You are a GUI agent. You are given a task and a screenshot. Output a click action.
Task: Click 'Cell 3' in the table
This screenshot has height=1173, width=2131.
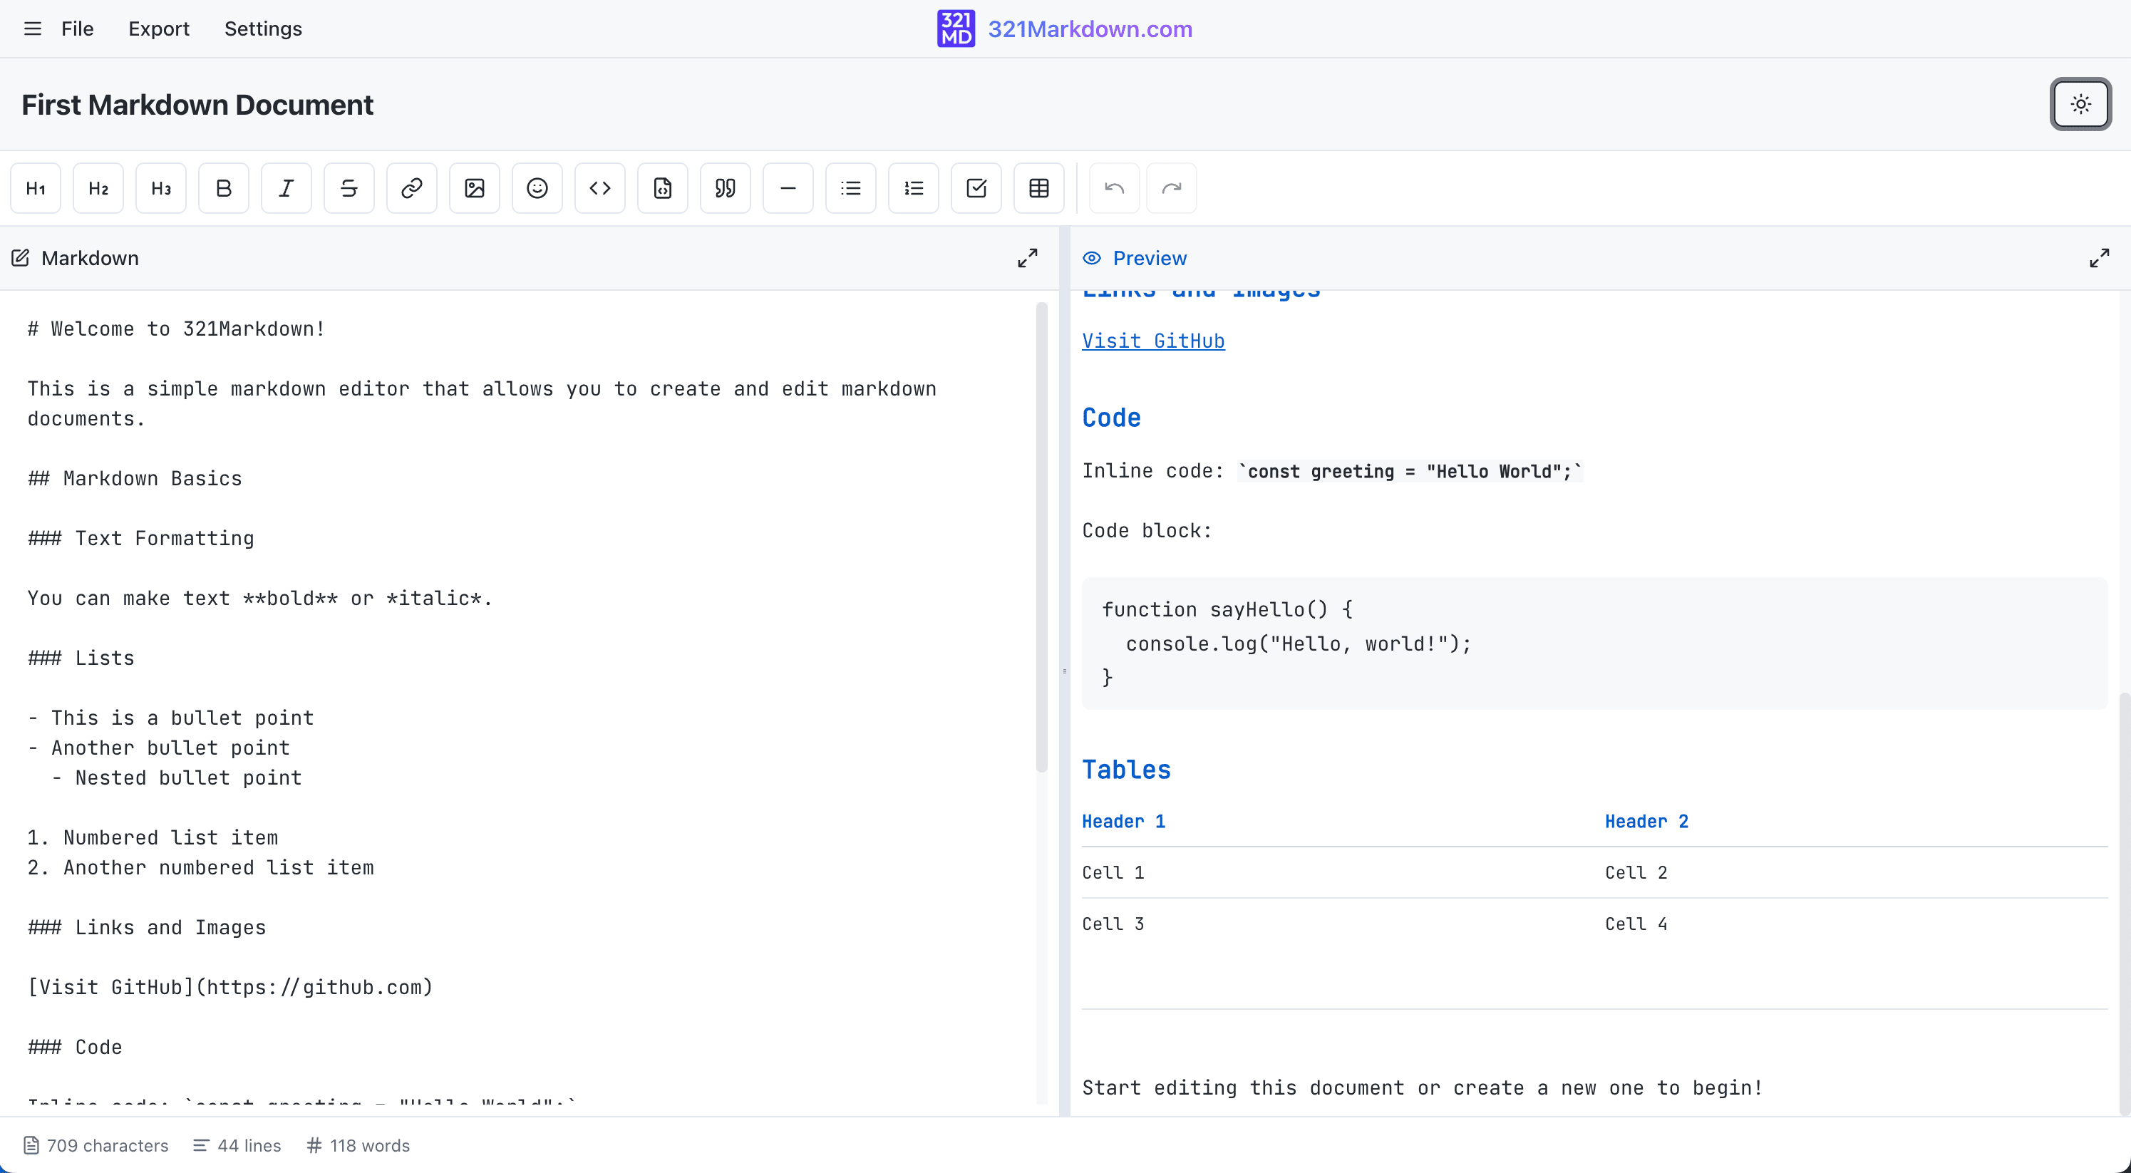click(1113, 924)
